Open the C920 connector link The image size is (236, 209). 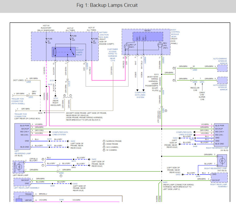coord(195,69)
